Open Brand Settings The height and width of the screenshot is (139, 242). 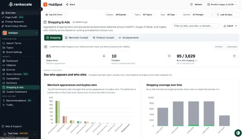(x=14, y=52)
